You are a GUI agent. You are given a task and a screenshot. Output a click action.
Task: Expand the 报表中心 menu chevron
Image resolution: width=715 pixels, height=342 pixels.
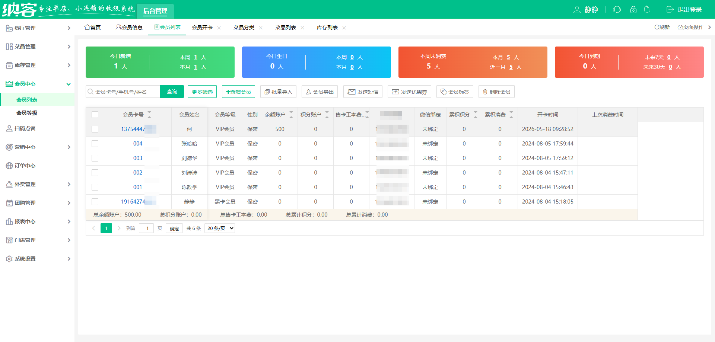pyautogui.click(x=69, y=221)
